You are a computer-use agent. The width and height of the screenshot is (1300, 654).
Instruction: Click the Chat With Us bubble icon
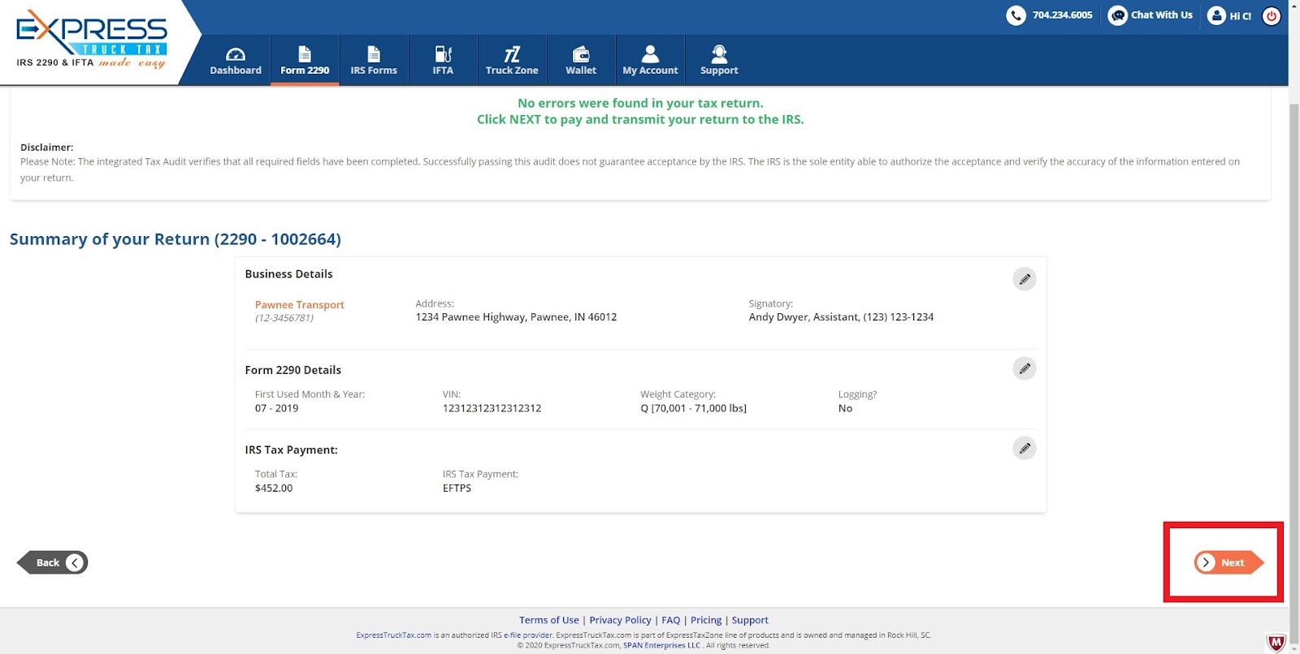tap(1118, 15)
